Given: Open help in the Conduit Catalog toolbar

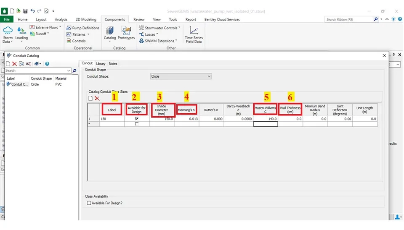Looking at the screenshot, I should point(47,64).
